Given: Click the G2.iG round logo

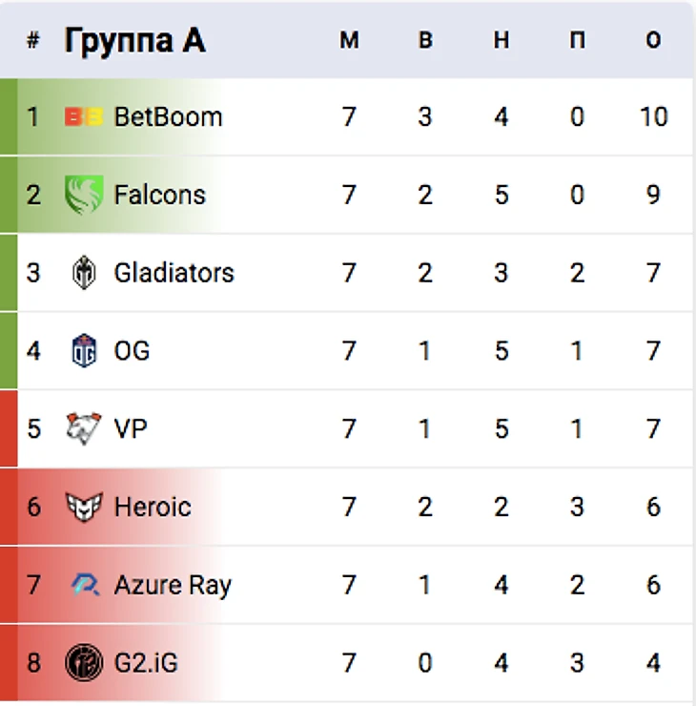Looking at the screenshot, I should (x=84, y=662).
